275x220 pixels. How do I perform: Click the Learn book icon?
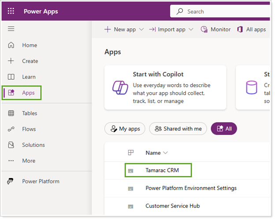coord(11,77)
